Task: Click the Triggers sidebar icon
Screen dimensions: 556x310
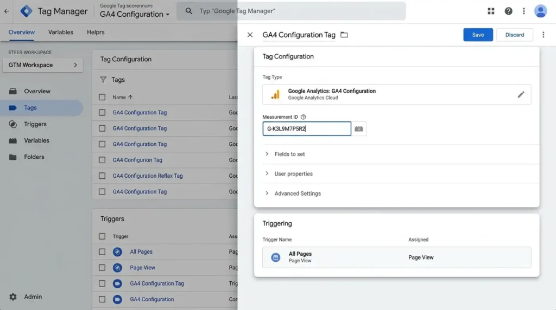Action: (x=13, y=124)
